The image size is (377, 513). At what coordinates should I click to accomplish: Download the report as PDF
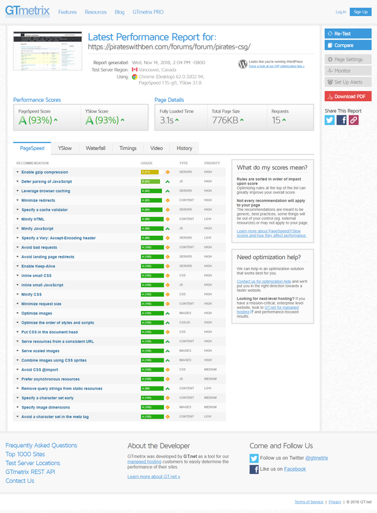click(x=348, y=96)
